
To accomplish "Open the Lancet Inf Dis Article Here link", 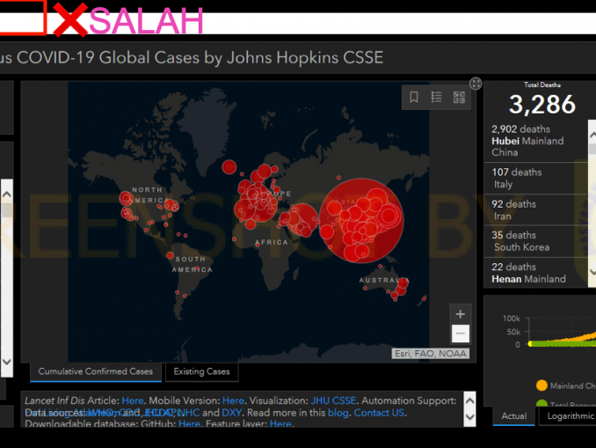I will 133,400.
